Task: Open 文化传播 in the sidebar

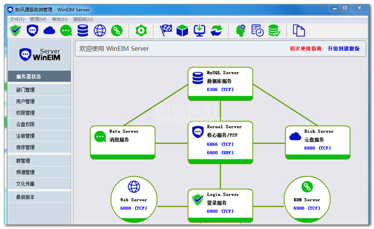Action: click(x=39, y=183)
